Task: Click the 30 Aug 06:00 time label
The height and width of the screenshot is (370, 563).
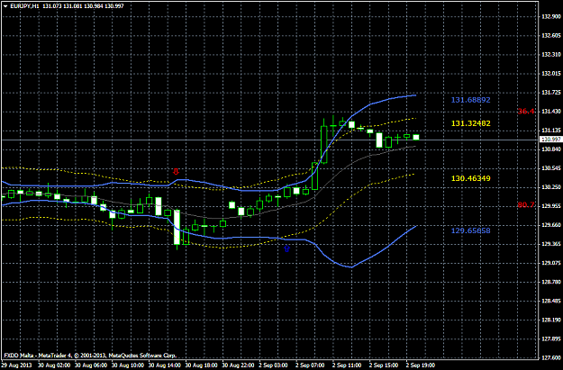Action: click(89, 365)
